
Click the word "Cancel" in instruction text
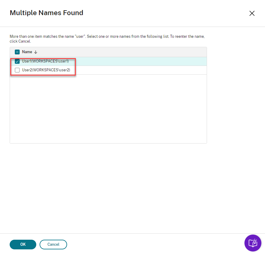pyautogui.click(x=24, y=41)
